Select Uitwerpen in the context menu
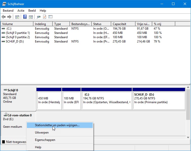This screenshot has width=191, height=151. coord(42,132)
